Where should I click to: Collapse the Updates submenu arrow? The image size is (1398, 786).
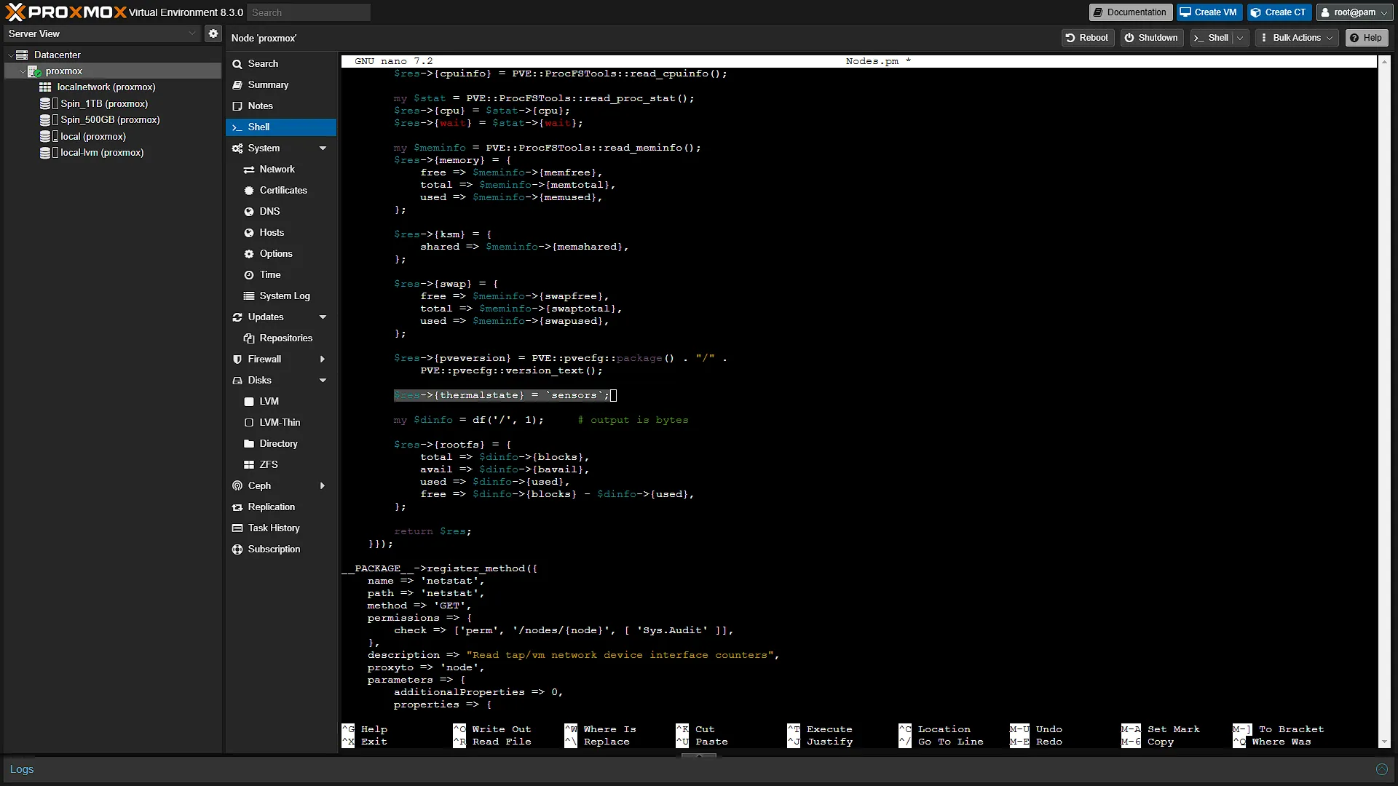(323, 317)
